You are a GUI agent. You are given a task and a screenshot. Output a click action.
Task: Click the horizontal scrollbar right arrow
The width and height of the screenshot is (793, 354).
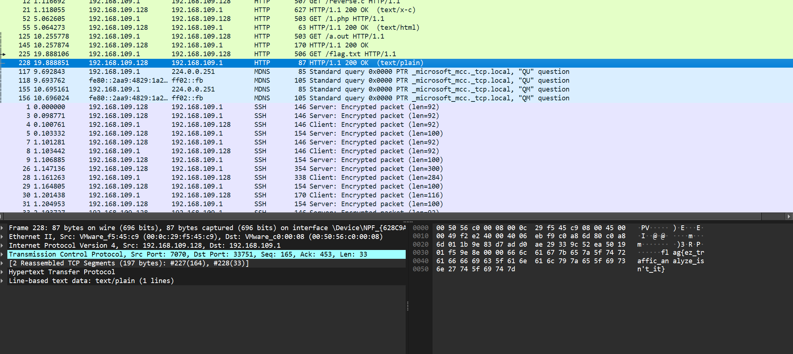(789, 217)
